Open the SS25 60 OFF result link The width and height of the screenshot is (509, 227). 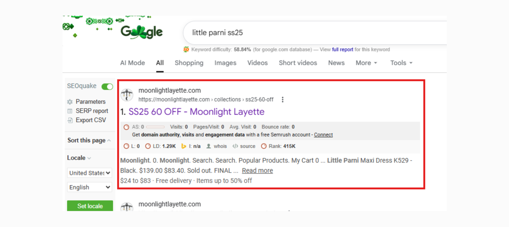(x=196, y=112)
